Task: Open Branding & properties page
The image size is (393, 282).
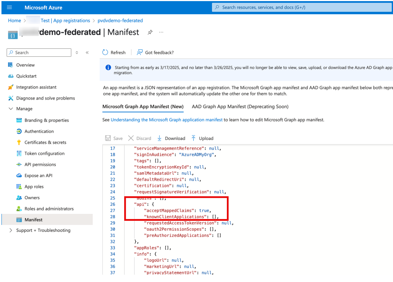Action: [47, 120]
